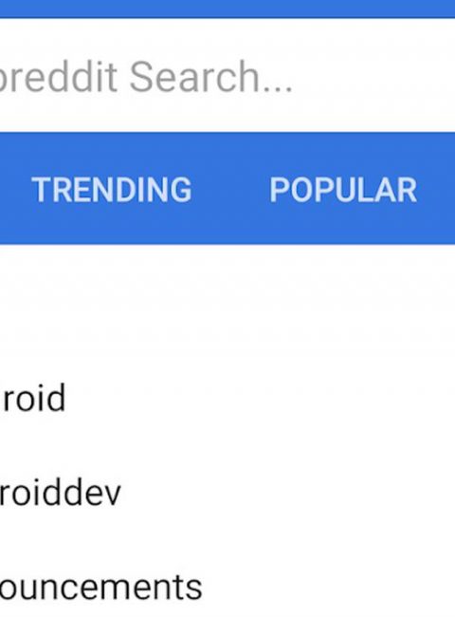Activate the search bar reading 'Search...'

[227, 76]
